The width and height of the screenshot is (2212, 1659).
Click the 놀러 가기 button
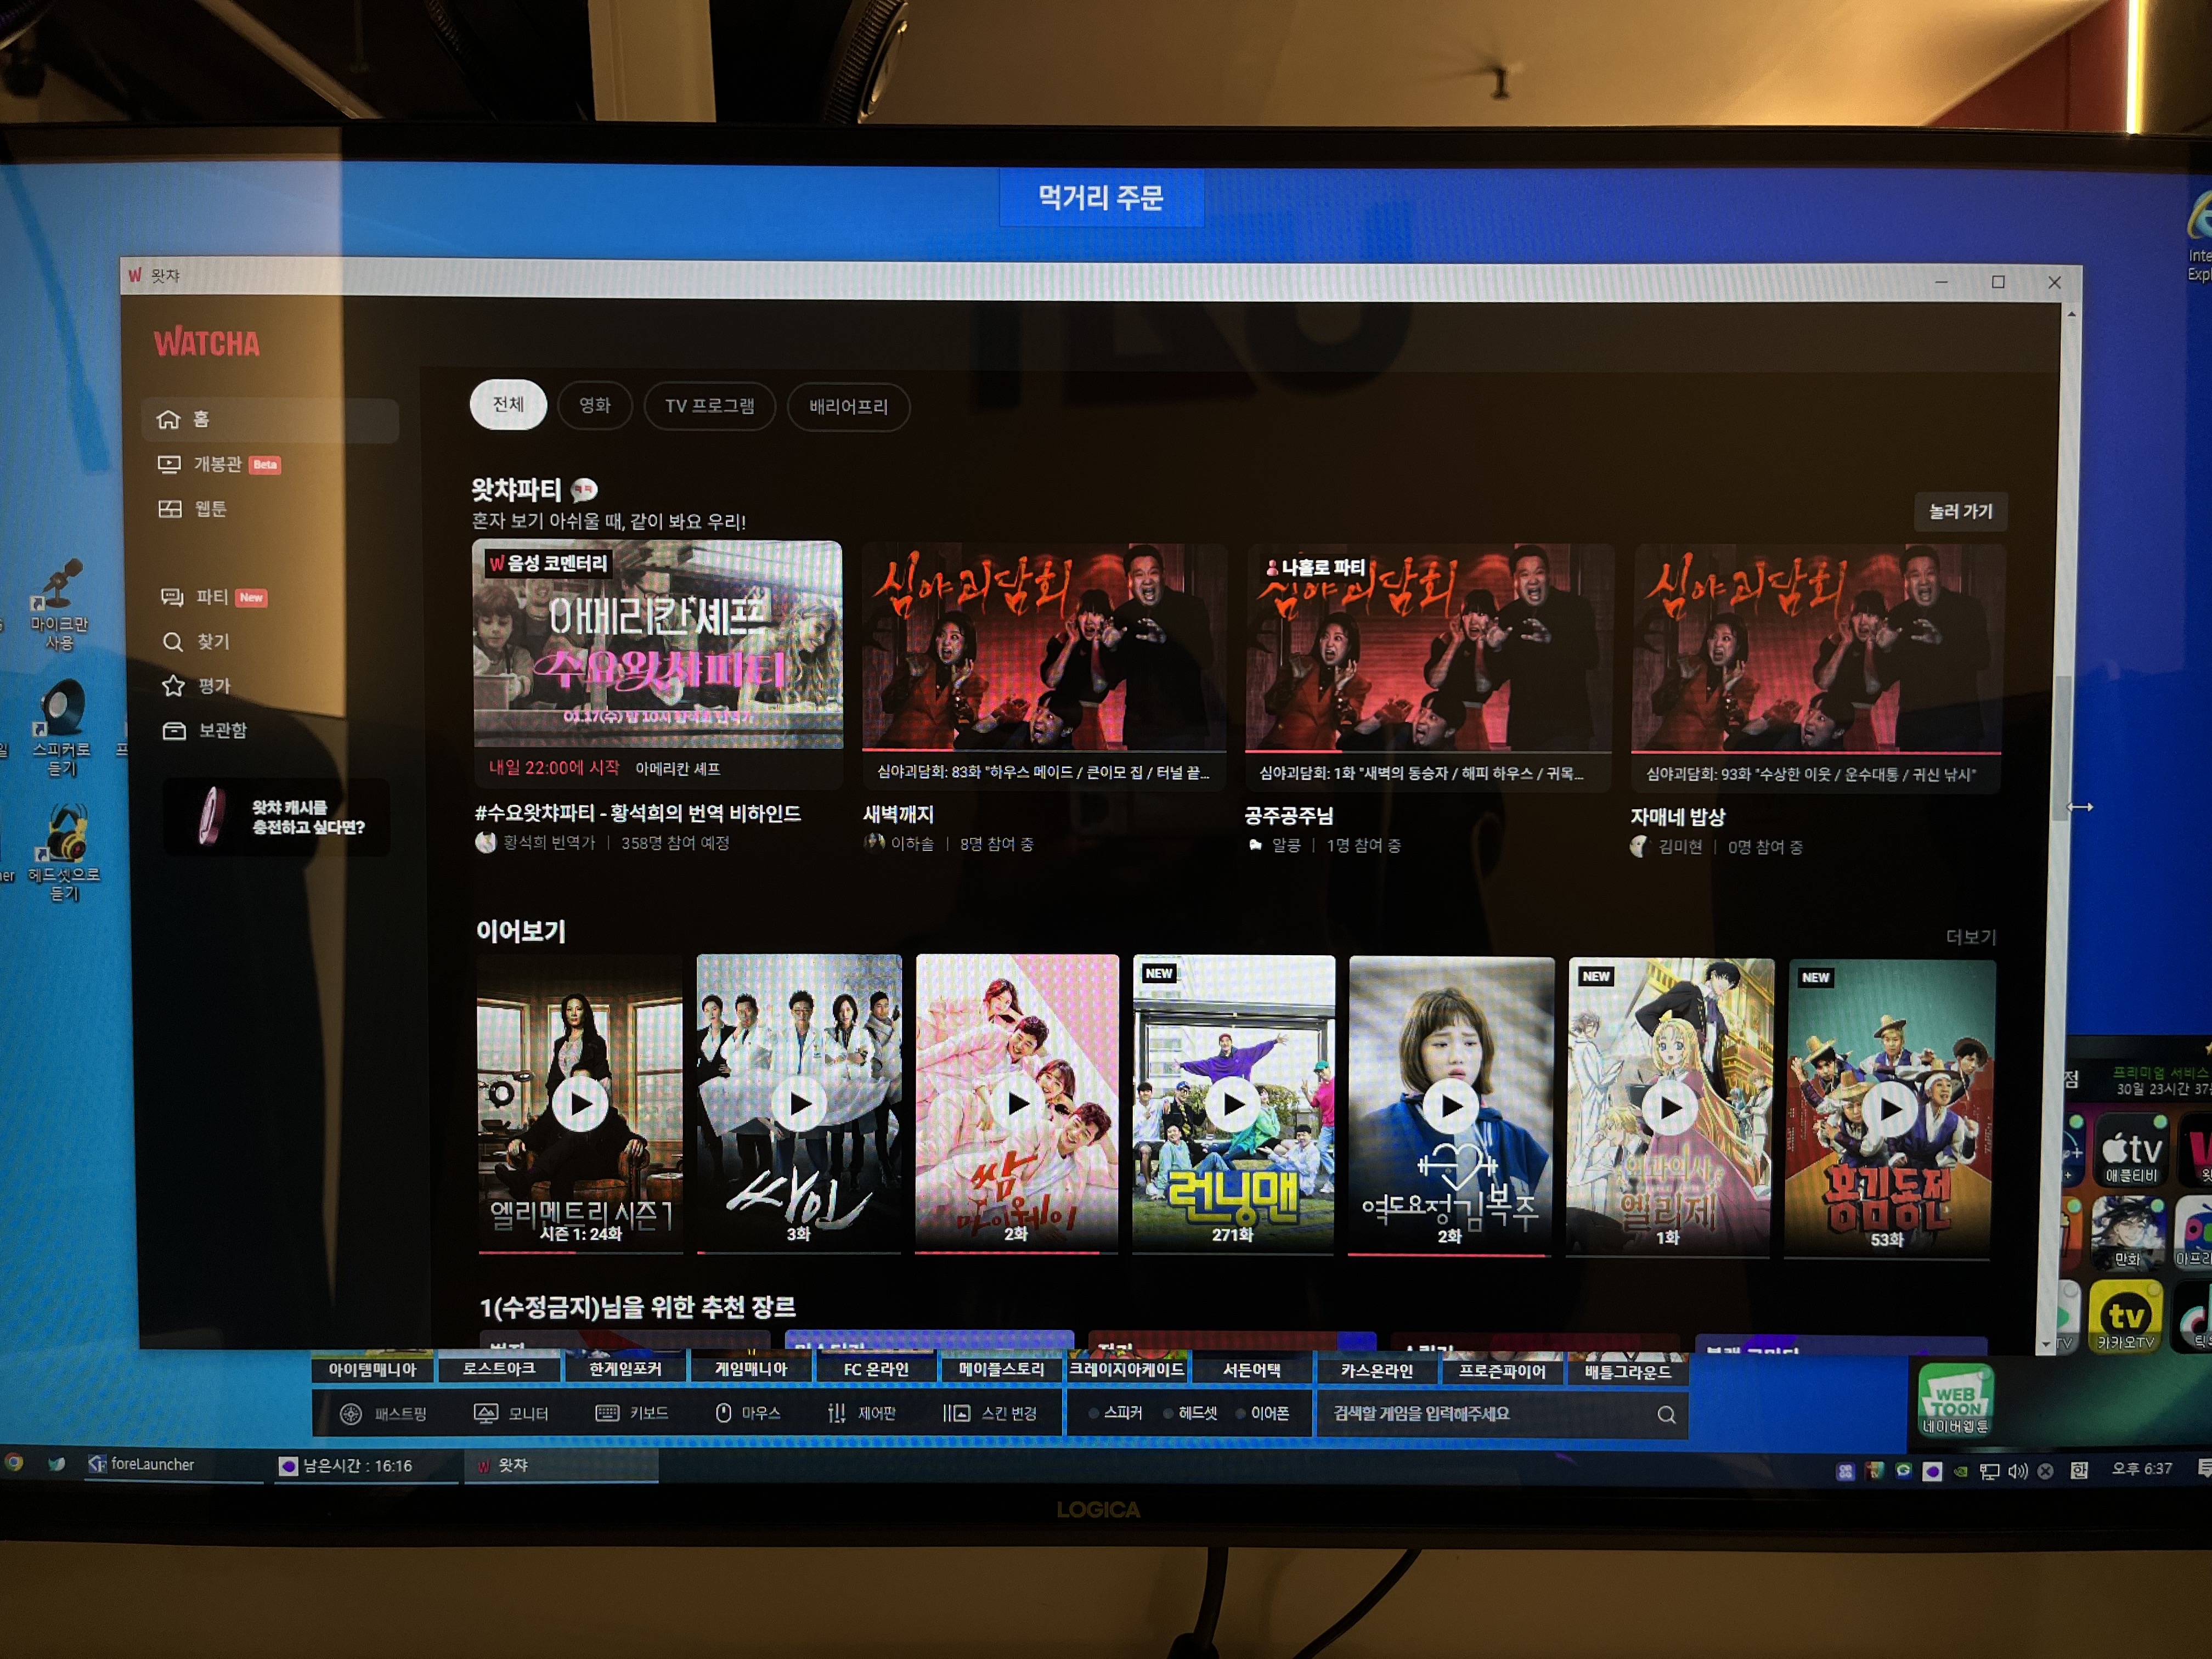click(x=1960, y=511)
